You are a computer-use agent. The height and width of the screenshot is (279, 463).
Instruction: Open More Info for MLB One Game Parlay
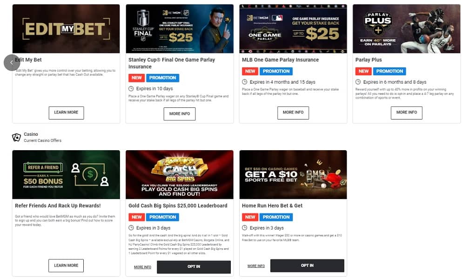[293, 113]
